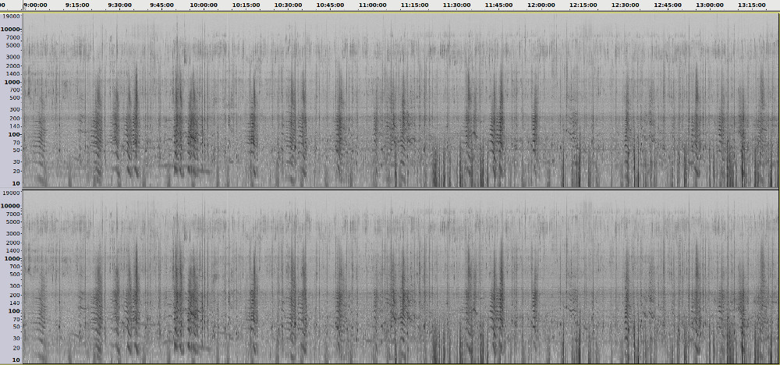Screen dimensions: 780x365
Task: Click the 12:00:00 time ruler label
Action: click(541, 5)
